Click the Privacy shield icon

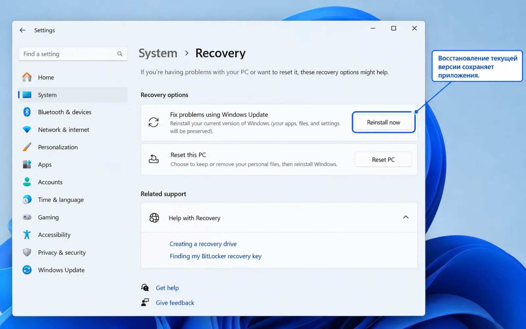point(27,252)
